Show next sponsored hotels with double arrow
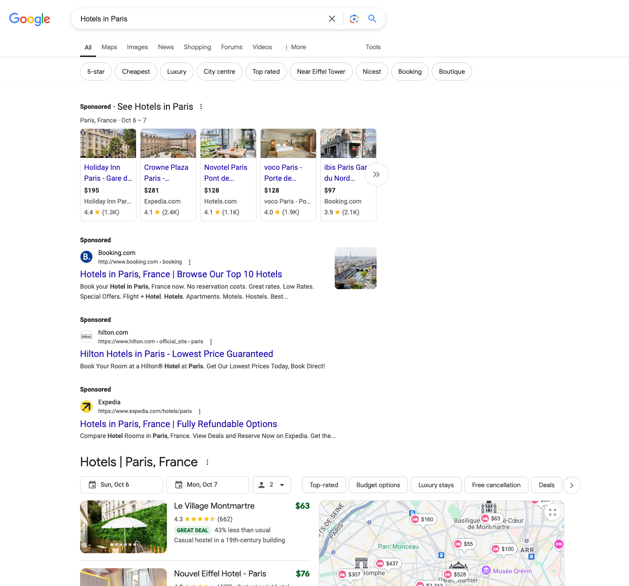Viewport: 629px width, 586px height. pos(377,174)
